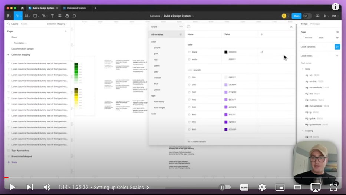This screenshot has height=195, width=346.
Task: Open the 35% zoom dropdown
Action: tap(335, 16)
